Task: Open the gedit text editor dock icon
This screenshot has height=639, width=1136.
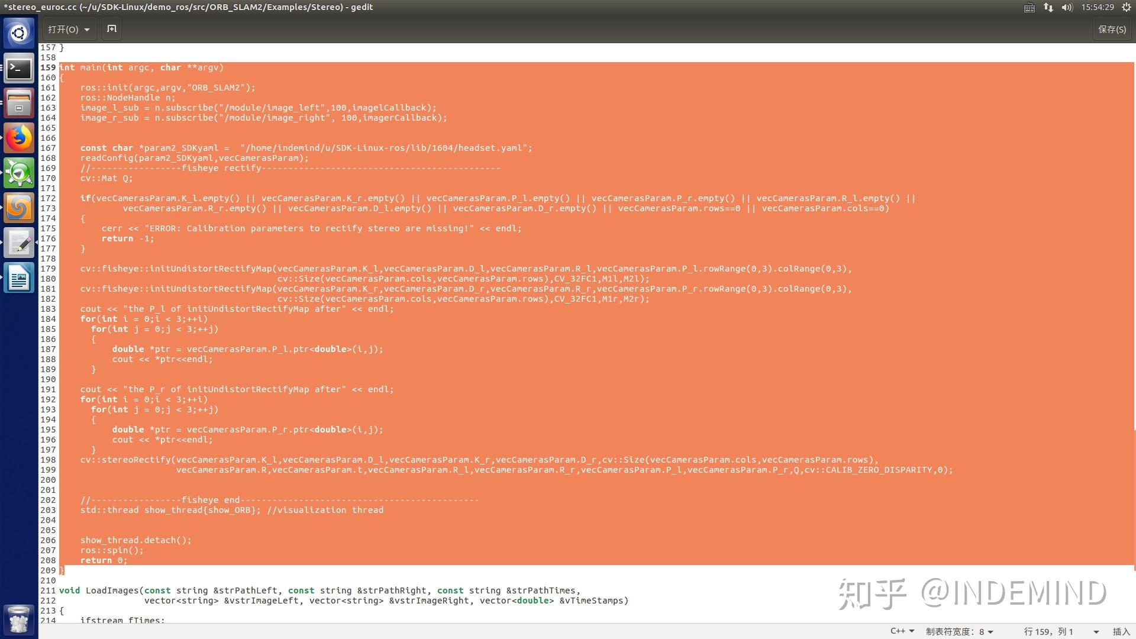Action: tap(19, 243)
